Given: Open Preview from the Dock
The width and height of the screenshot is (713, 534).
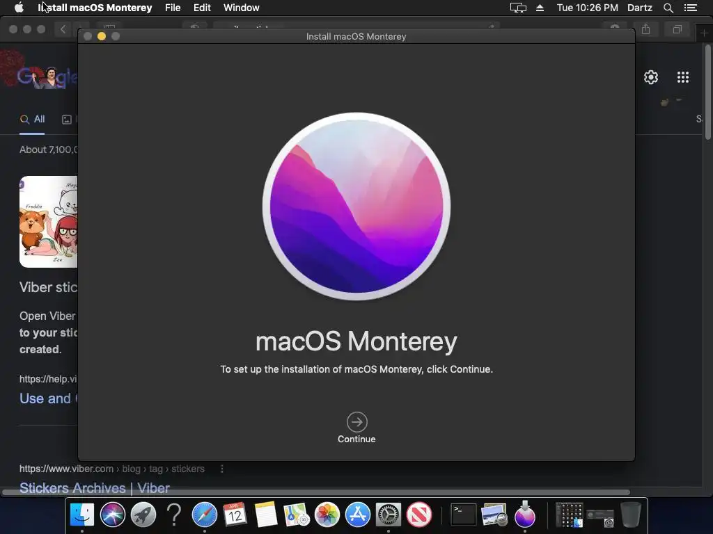Looking at the screenshot, I should click(x=494, y=515).
